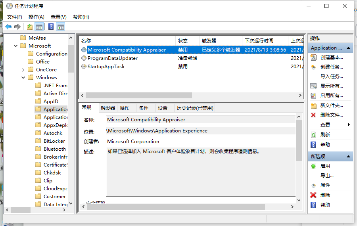Select the Chkdsk folder in tree
The height and width of the screenshot is (226, 357).
(x=52, y=172)
